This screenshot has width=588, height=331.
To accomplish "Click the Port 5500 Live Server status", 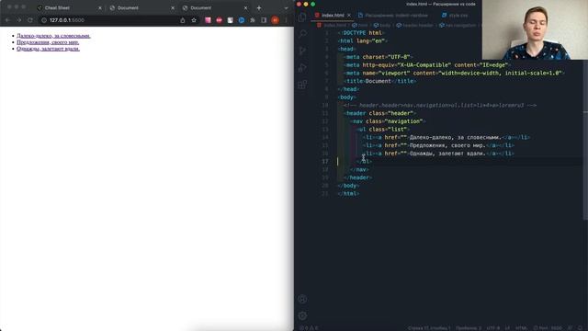I will tap(548, 328).
